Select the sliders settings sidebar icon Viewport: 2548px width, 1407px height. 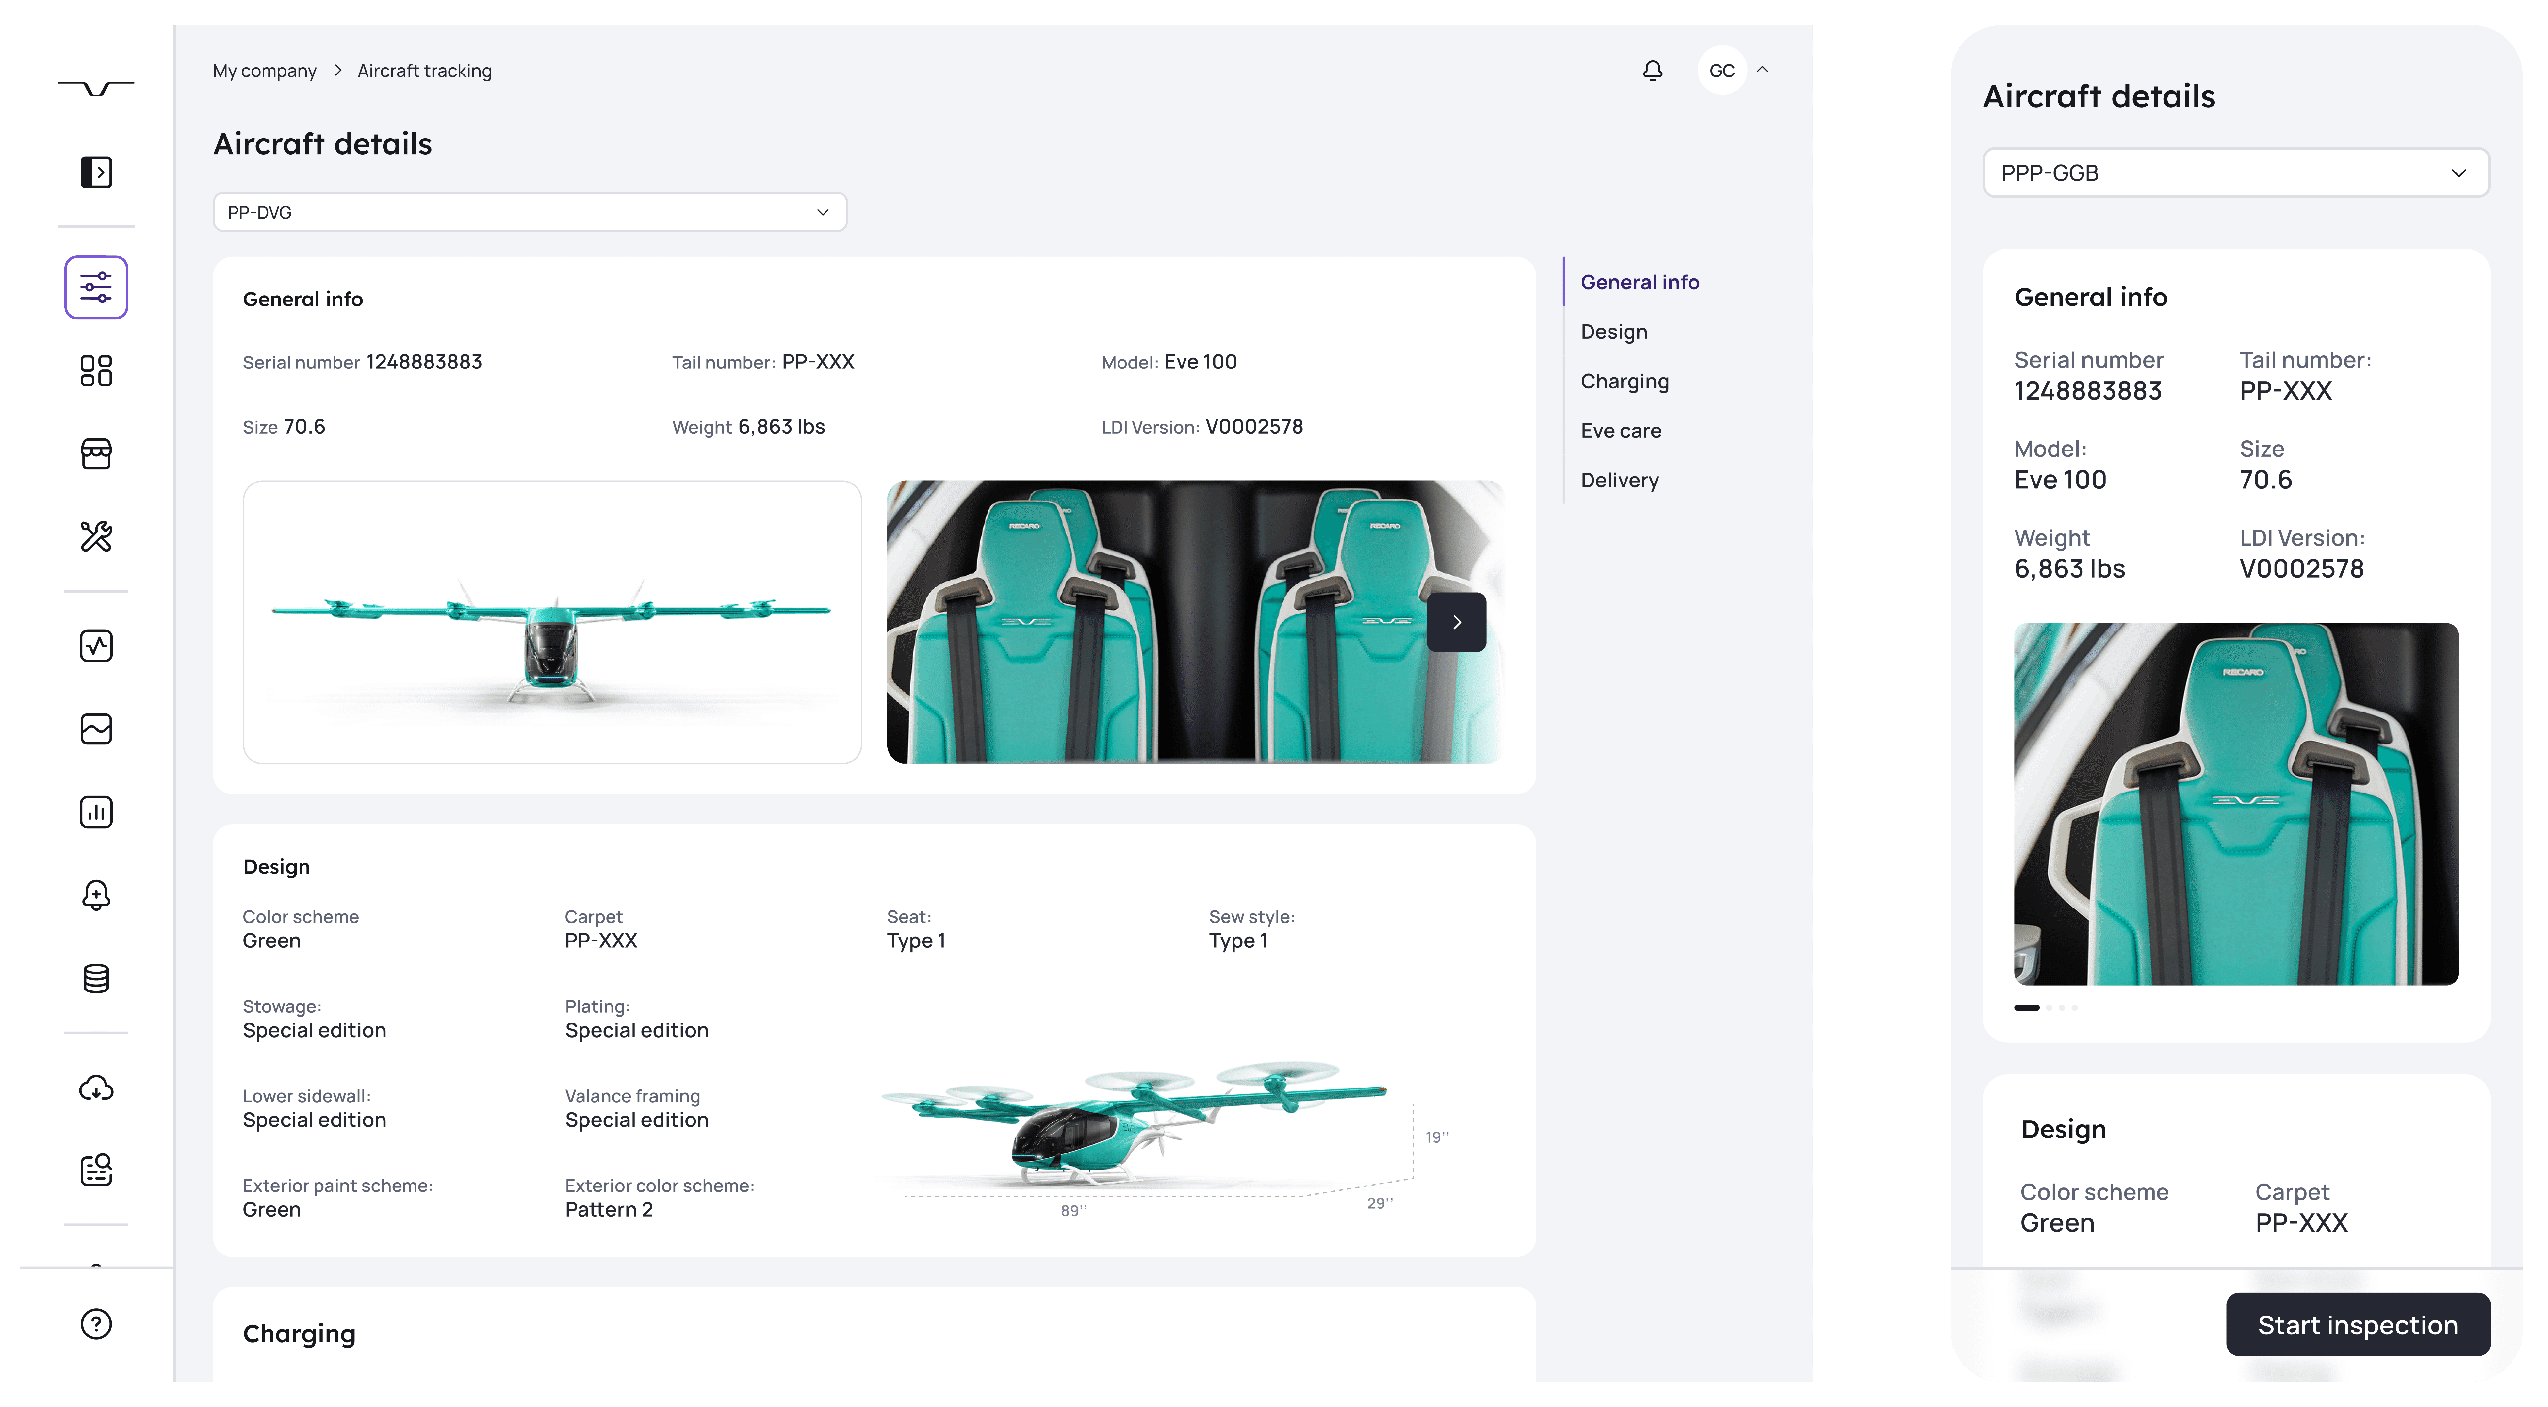96,287
